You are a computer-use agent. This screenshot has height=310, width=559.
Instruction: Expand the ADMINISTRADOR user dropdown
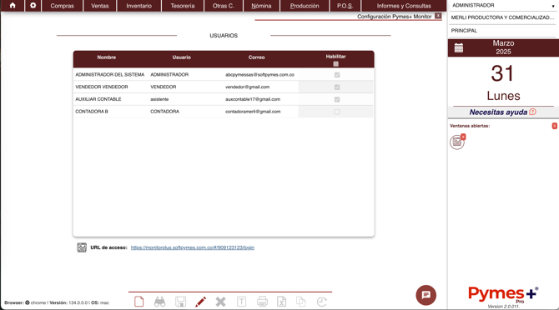coord(502,6)
